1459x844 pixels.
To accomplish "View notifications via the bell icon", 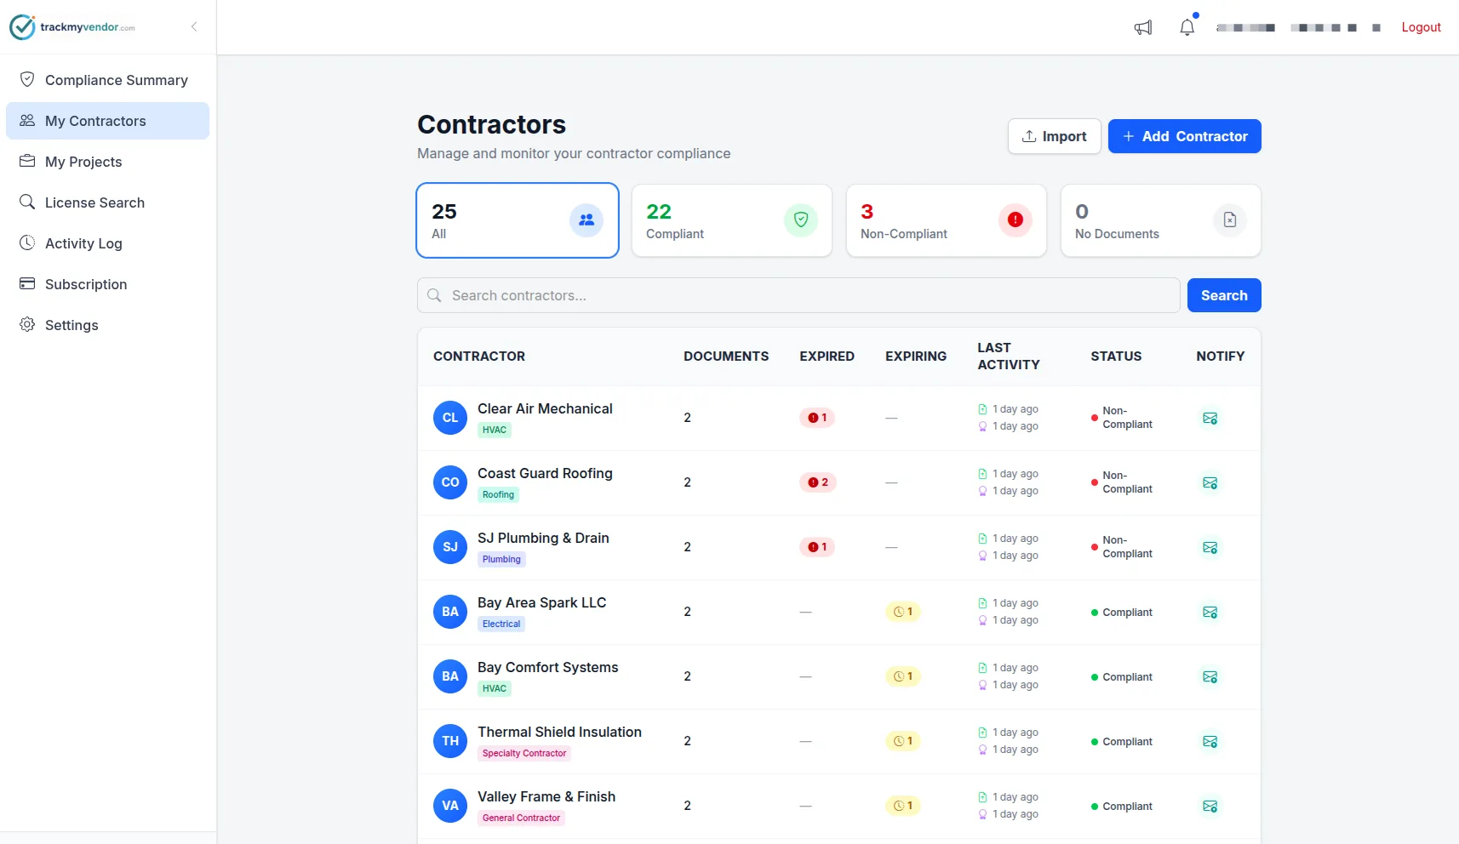I will 1187,26.
